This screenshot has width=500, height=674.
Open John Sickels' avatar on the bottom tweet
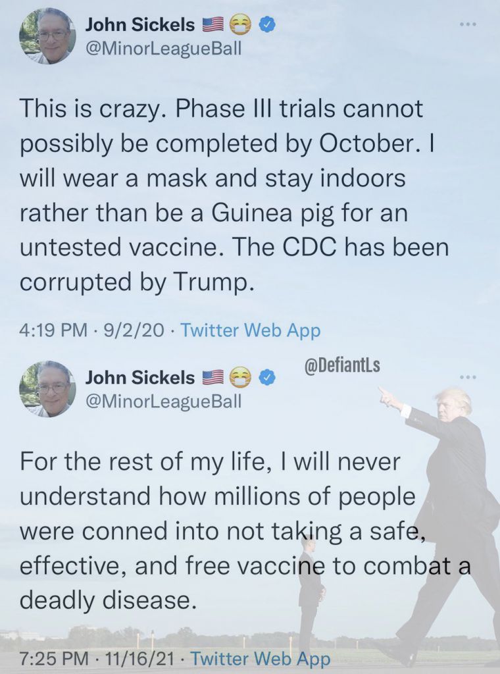[x=47, y=389]
